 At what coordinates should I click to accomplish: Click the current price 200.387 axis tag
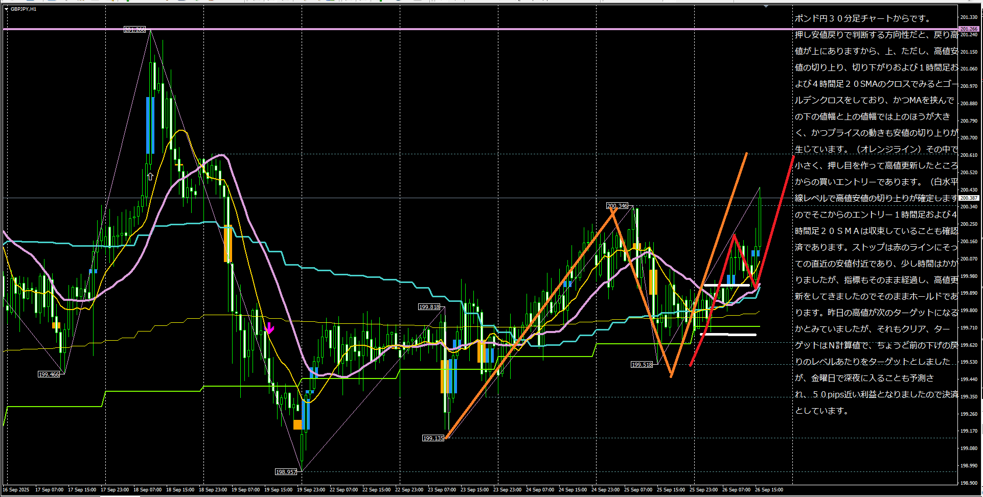(968, 198)
